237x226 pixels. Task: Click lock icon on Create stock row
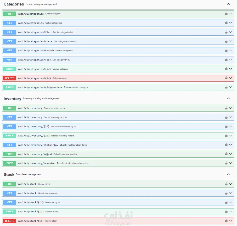tap(226, 184)
